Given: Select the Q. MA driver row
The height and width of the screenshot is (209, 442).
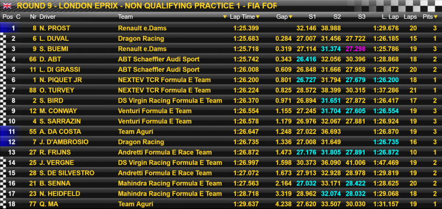Looking at the screenshot, I should pyautogui.click(x=221, y=204).
